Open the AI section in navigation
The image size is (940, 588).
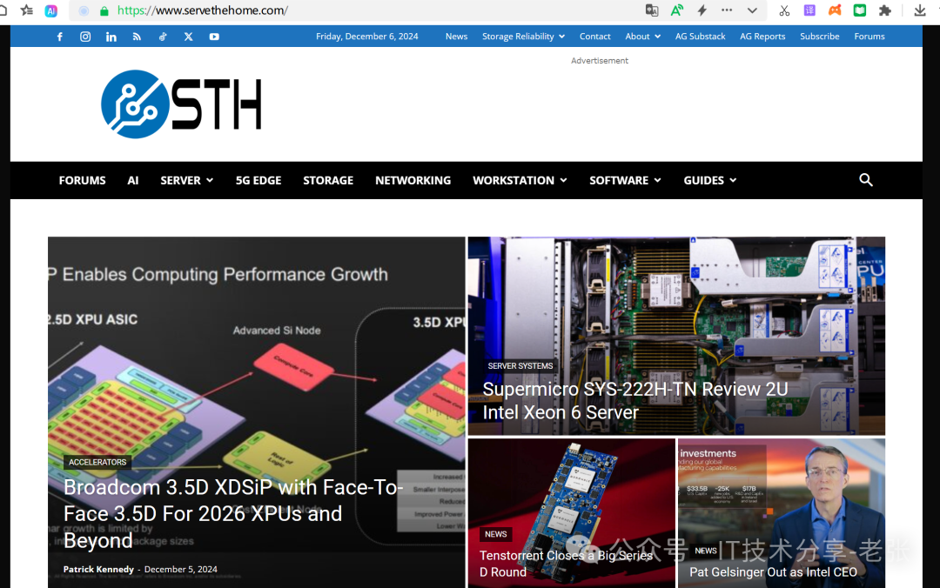[133, 180]
